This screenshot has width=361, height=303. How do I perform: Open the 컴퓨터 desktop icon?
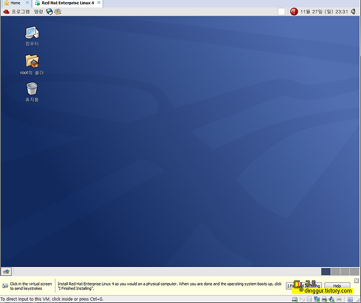[32, 36]
